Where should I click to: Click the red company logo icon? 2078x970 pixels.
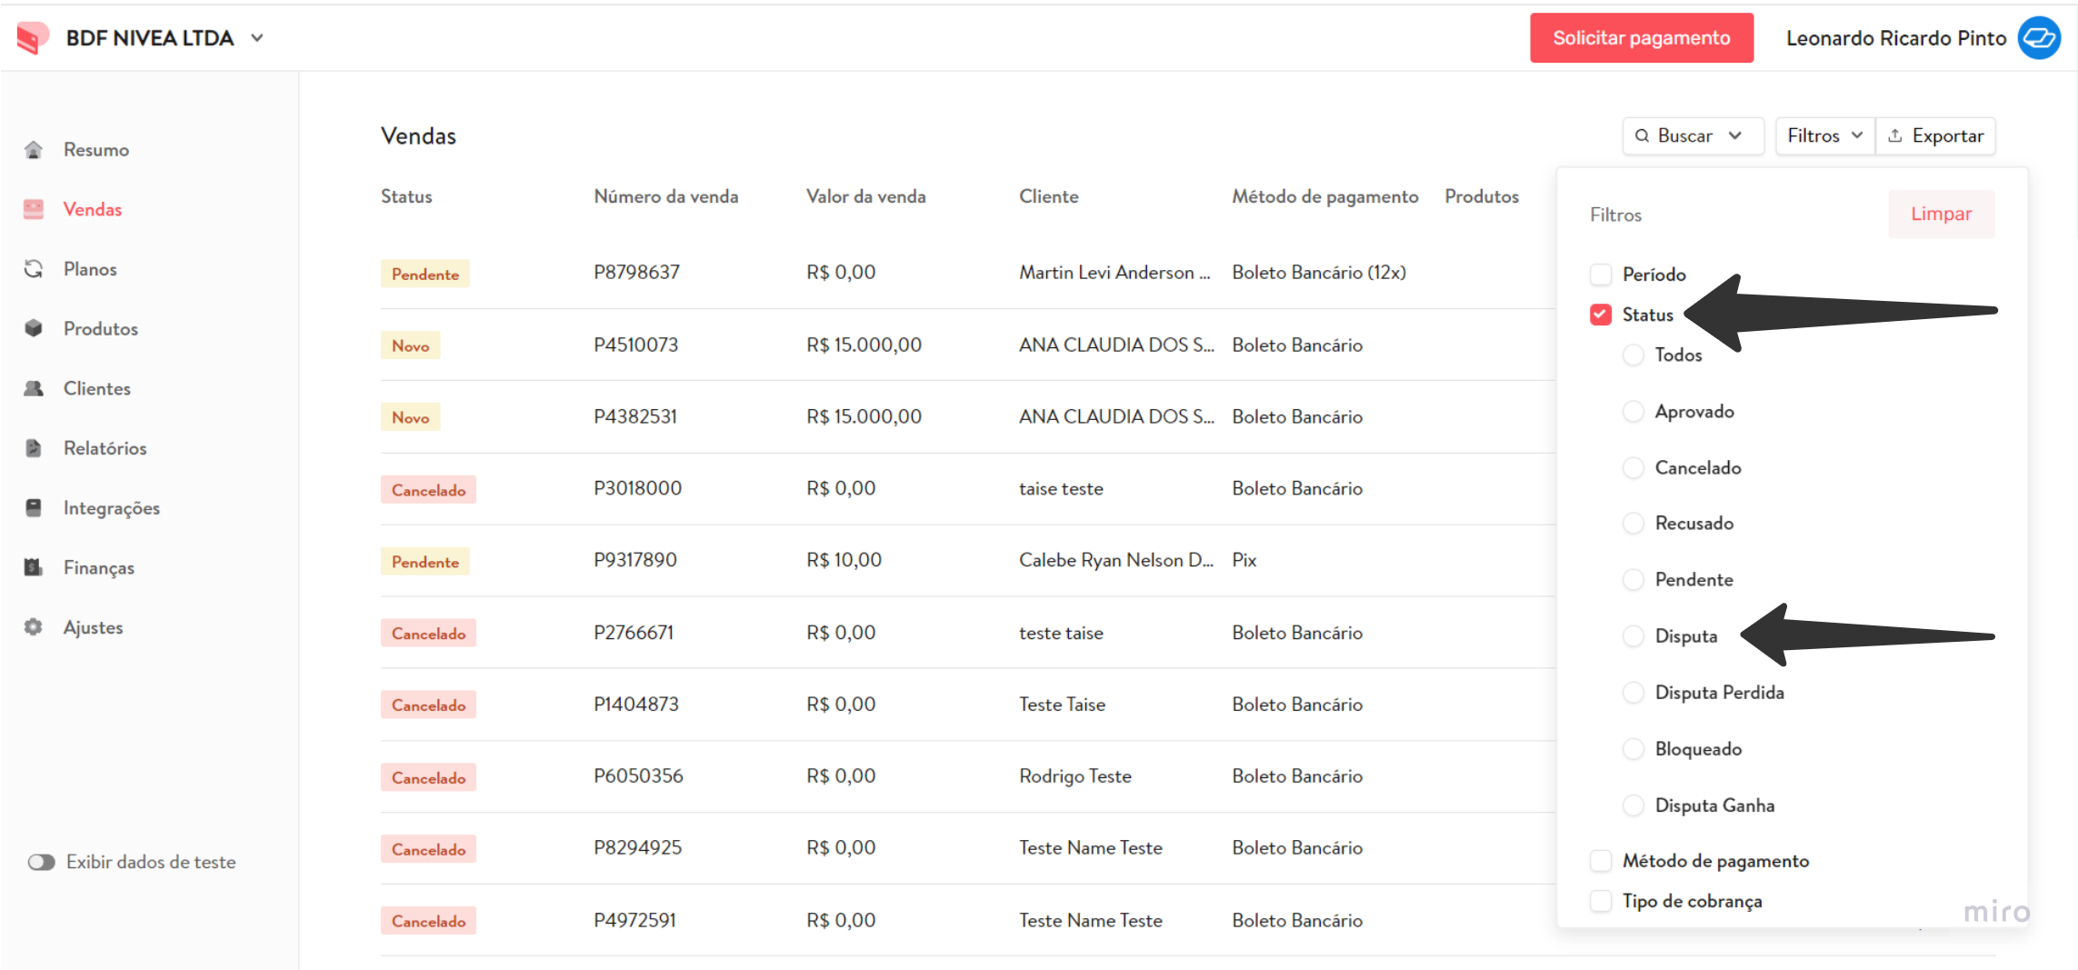[x=33, y=38]
